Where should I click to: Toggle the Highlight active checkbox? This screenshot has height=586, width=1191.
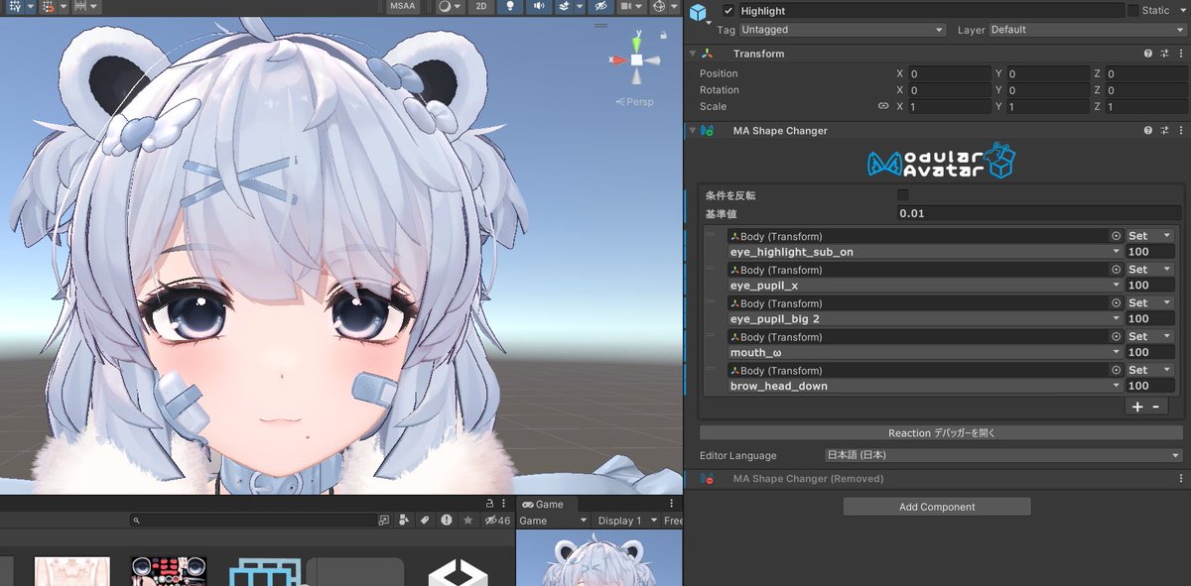click(x=728, y=10)
